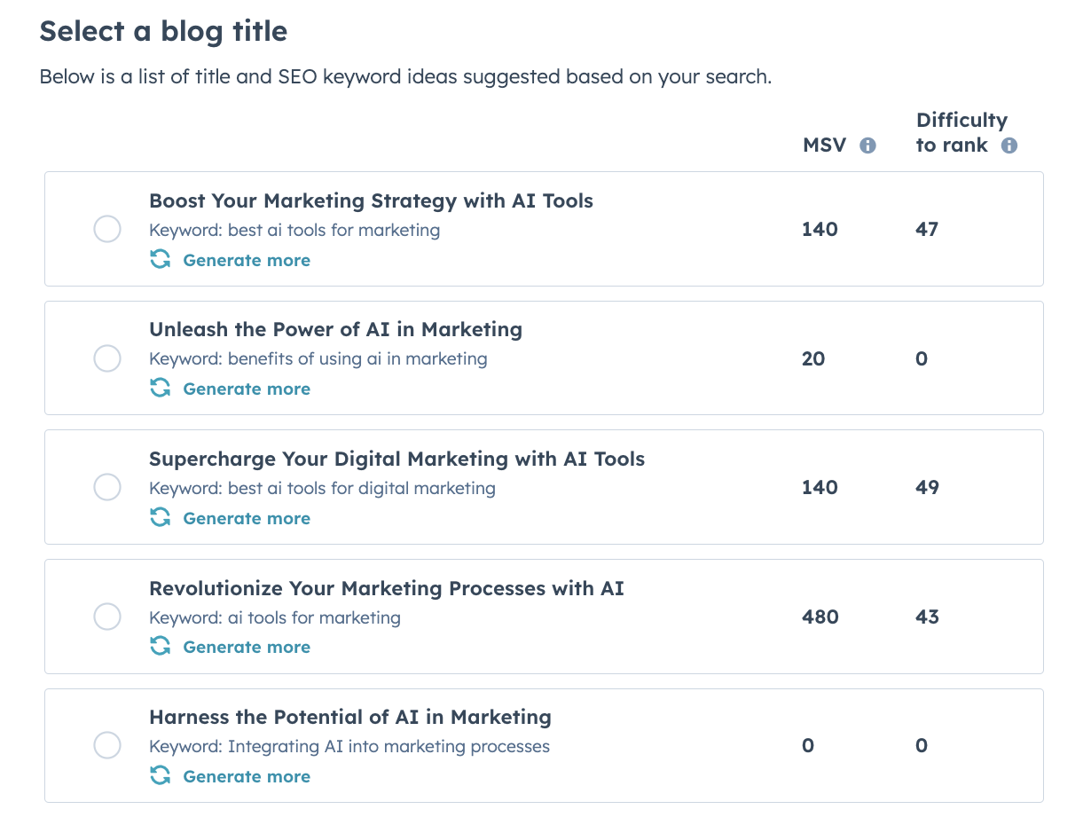Select the radio for 'Harness the Potential of AI in Marketing'

coord(107,745)
